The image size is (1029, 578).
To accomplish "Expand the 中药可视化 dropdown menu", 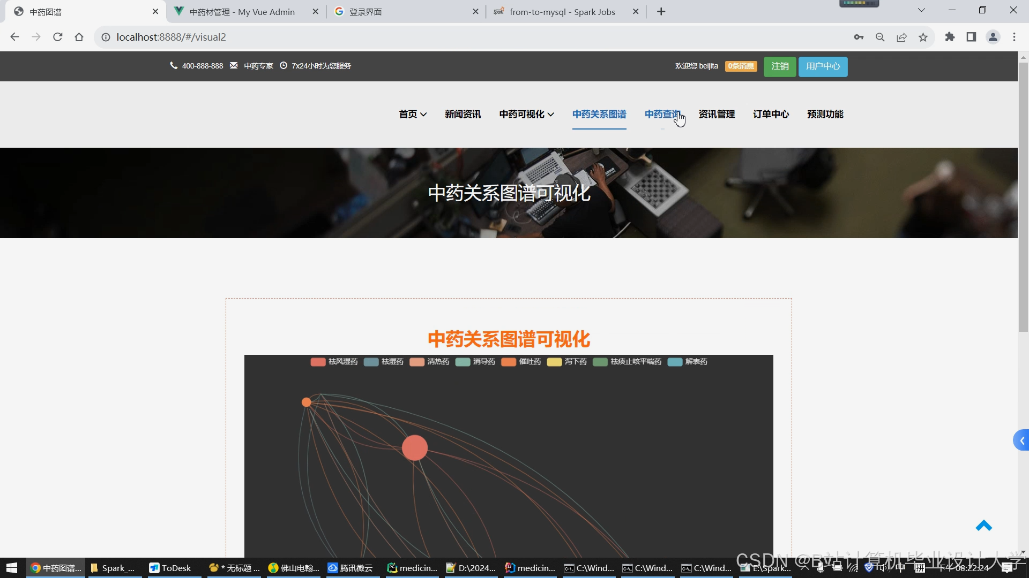I will [526, 114].
